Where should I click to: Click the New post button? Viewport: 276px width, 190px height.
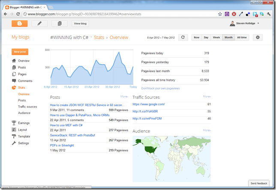pos(20,52)
